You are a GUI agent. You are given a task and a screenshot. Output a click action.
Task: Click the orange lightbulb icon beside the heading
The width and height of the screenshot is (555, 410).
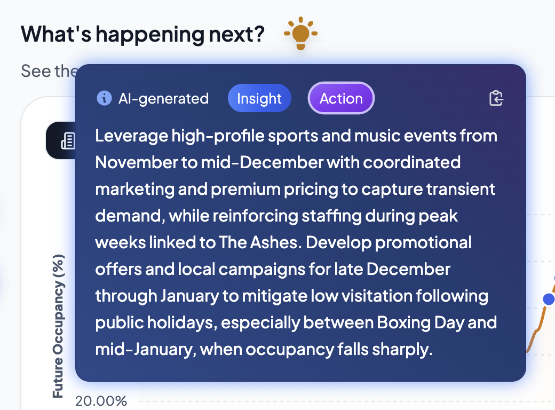point(300,34)
